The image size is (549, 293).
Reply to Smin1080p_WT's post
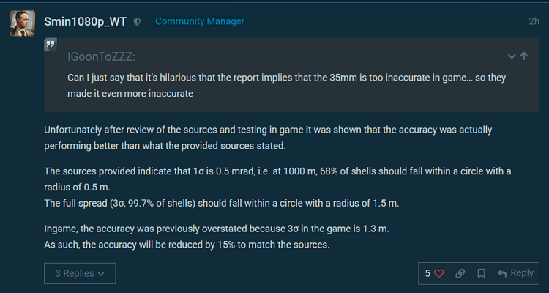[x=515, y=273]
